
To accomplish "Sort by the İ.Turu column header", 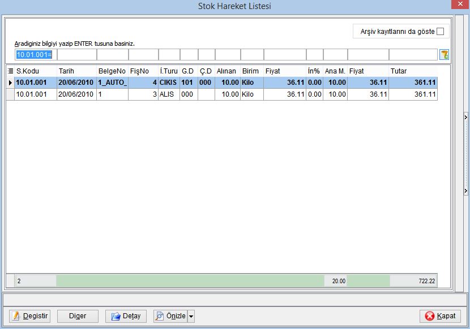I will click(169, 71).
